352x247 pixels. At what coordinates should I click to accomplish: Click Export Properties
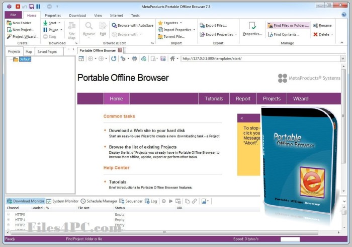216,34
